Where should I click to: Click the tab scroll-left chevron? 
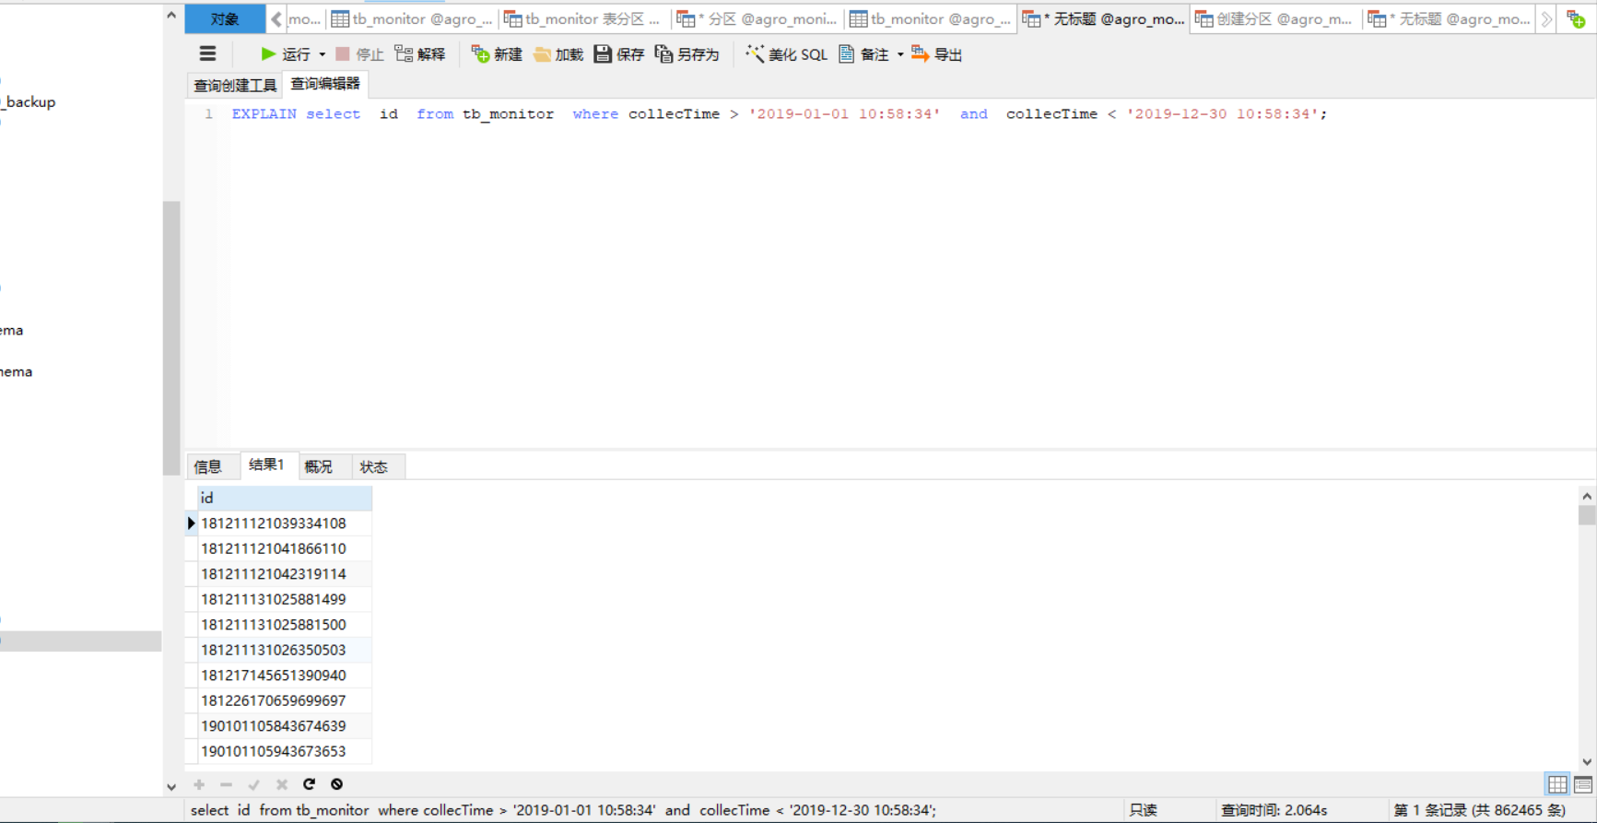click(x=276, y=18)
